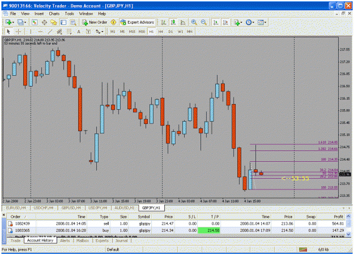Viewport: 354px width, 254px height.
Task: Open the View menu
Action: (x=25, y=14)
